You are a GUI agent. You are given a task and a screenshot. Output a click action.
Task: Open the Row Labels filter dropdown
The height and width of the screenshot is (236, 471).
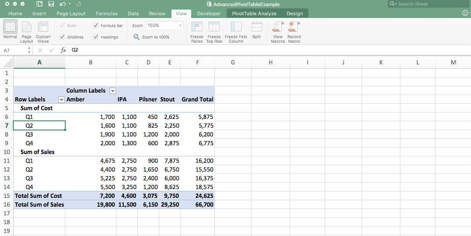point(61,99)
